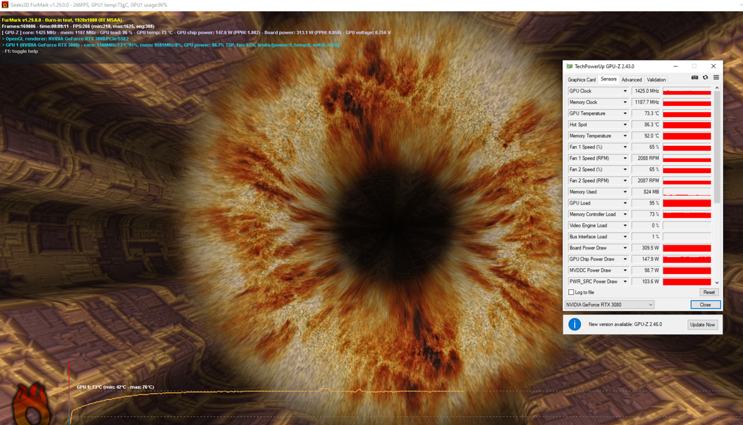Click the Update Now button
Viewport: 743px width, 425px height.
click(702, 325)
